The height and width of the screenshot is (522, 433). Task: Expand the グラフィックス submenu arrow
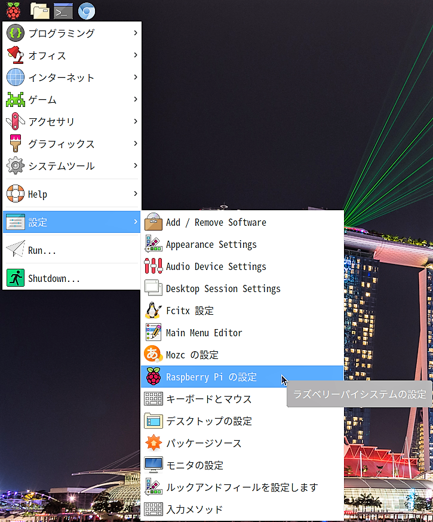click(x=135, y=143)
